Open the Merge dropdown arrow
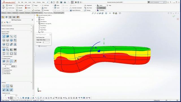The height and width of the screenshot is (102, 181). (x=40, y=5)
